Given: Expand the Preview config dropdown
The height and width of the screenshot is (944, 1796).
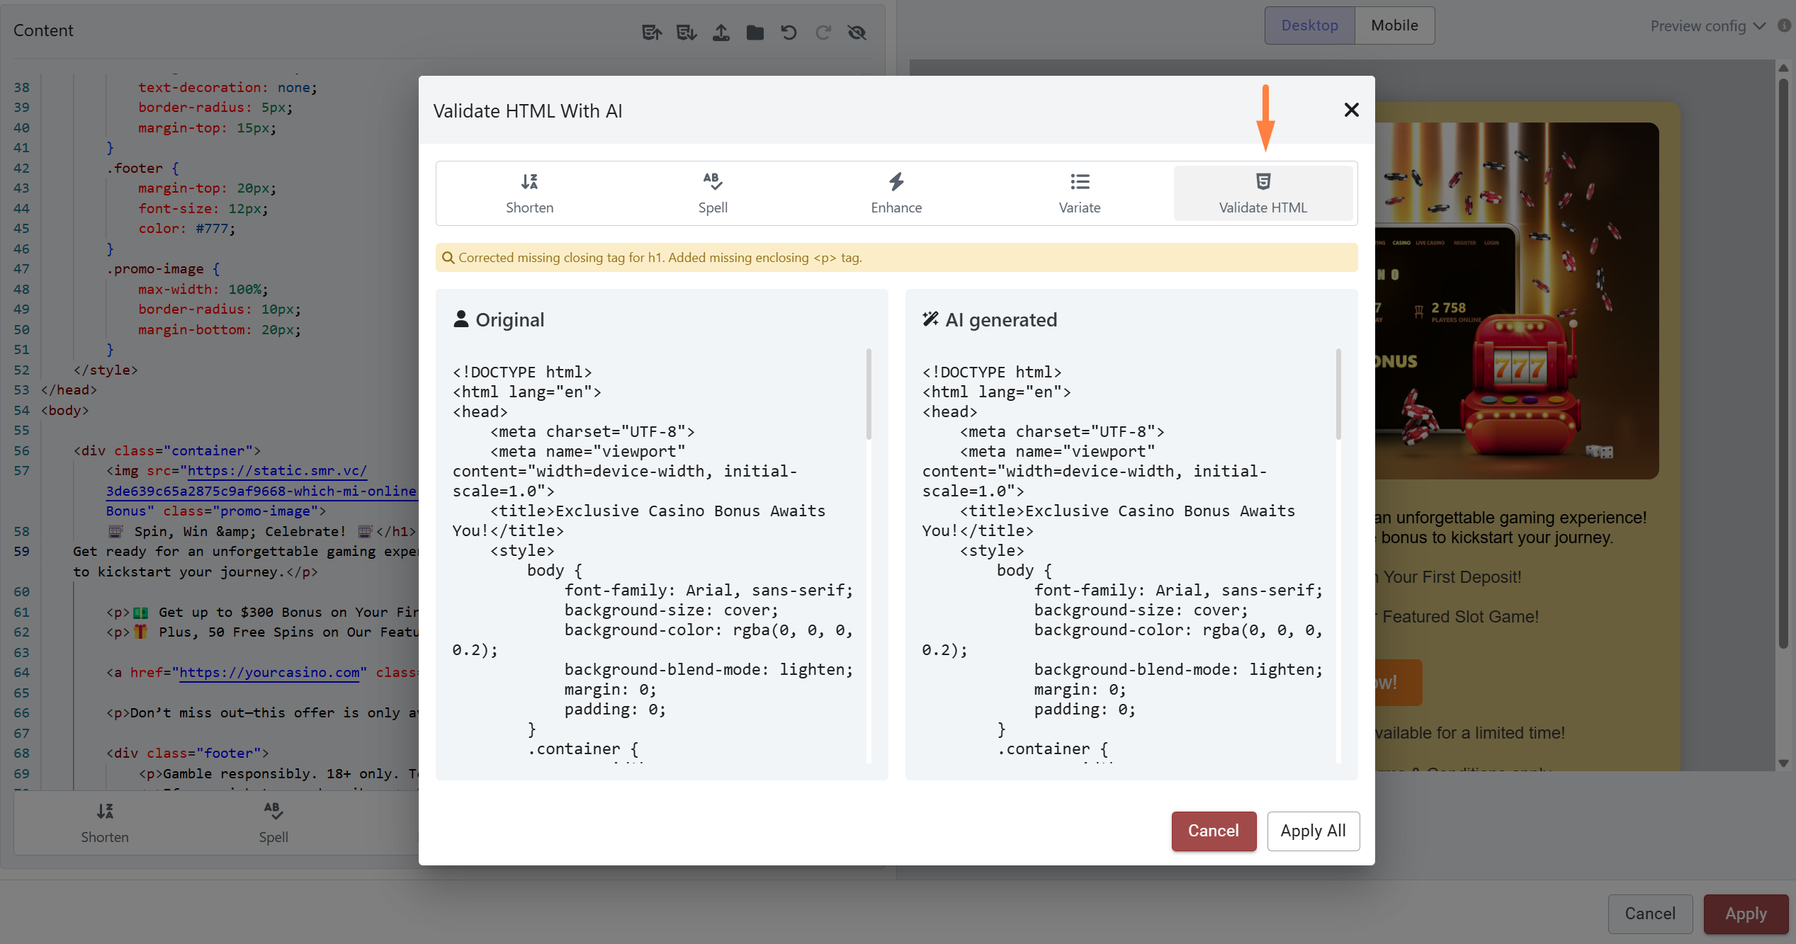Looking at the screenshot, I should point(1707,26).
